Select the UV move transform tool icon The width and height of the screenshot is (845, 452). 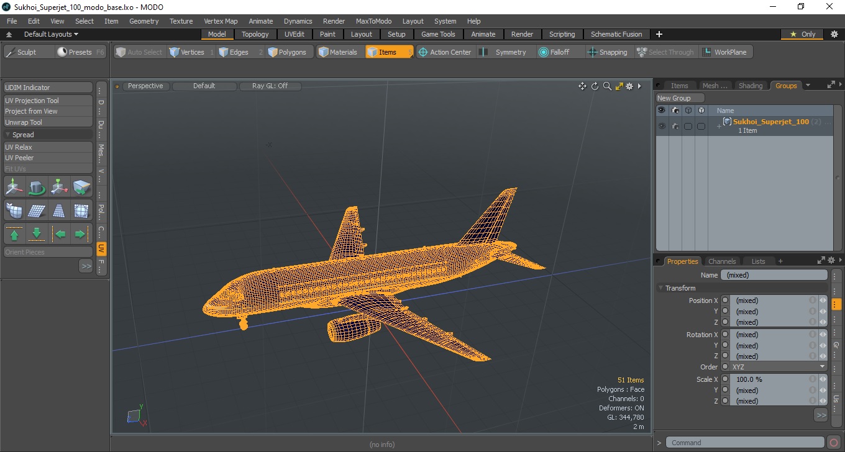tap(14, 186)
